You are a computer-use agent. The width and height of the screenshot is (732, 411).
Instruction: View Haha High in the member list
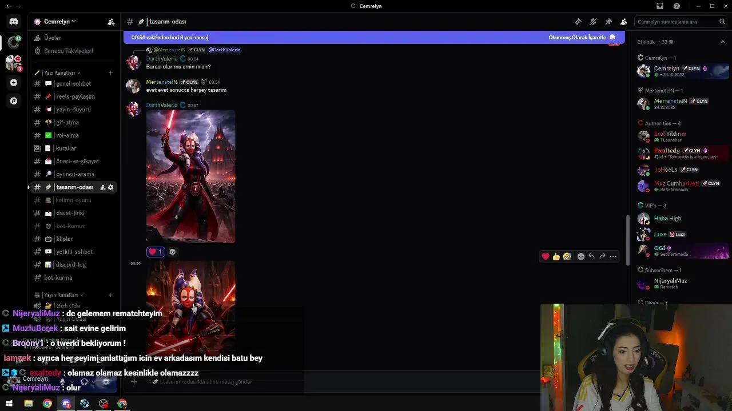667,219
